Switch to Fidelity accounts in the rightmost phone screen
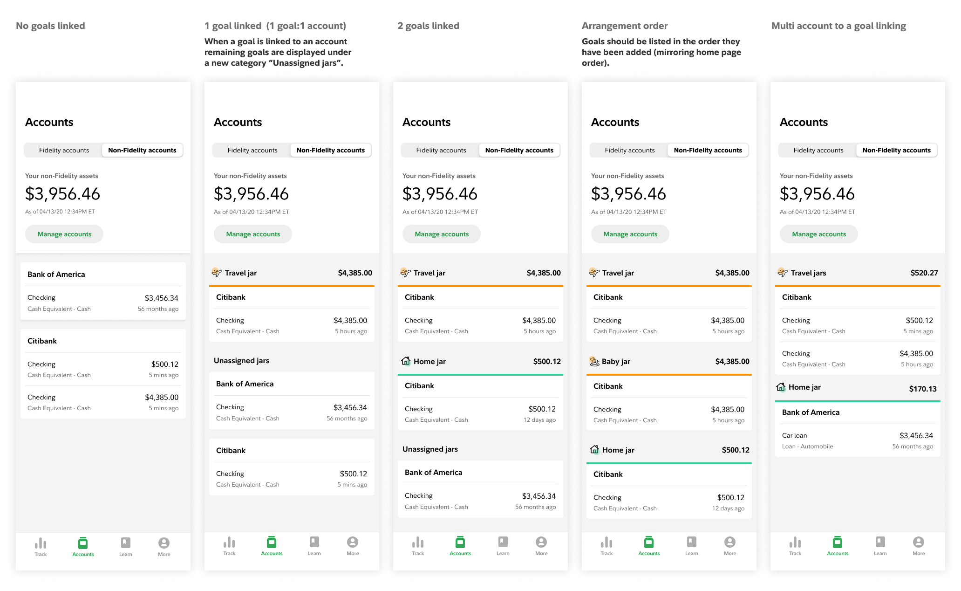The height and width of the screenshot is (591, 961). 818,150
